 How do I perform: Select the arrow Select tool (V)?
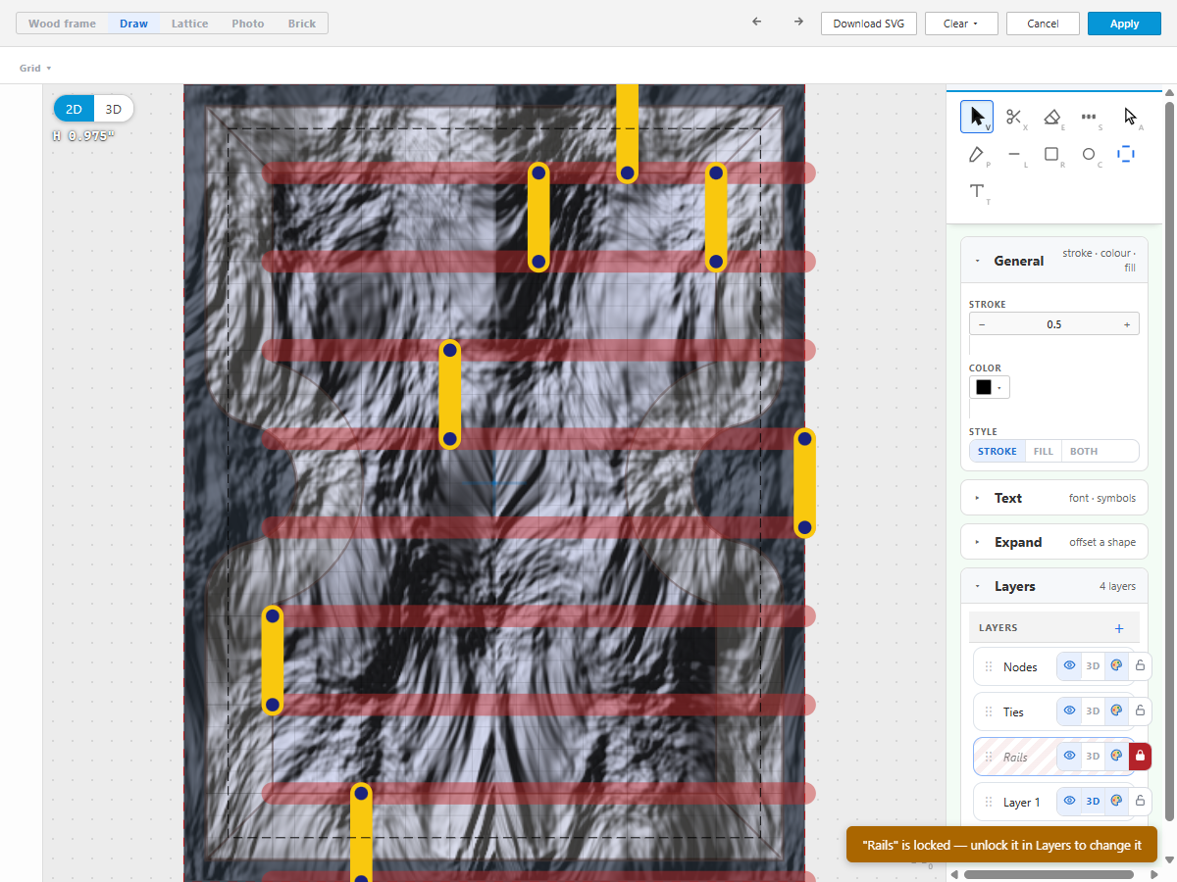click(x=977, y=117)
